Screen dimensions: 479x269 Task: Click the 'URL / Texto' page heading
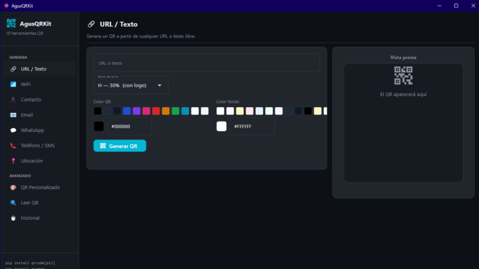(x=119, y=24)
